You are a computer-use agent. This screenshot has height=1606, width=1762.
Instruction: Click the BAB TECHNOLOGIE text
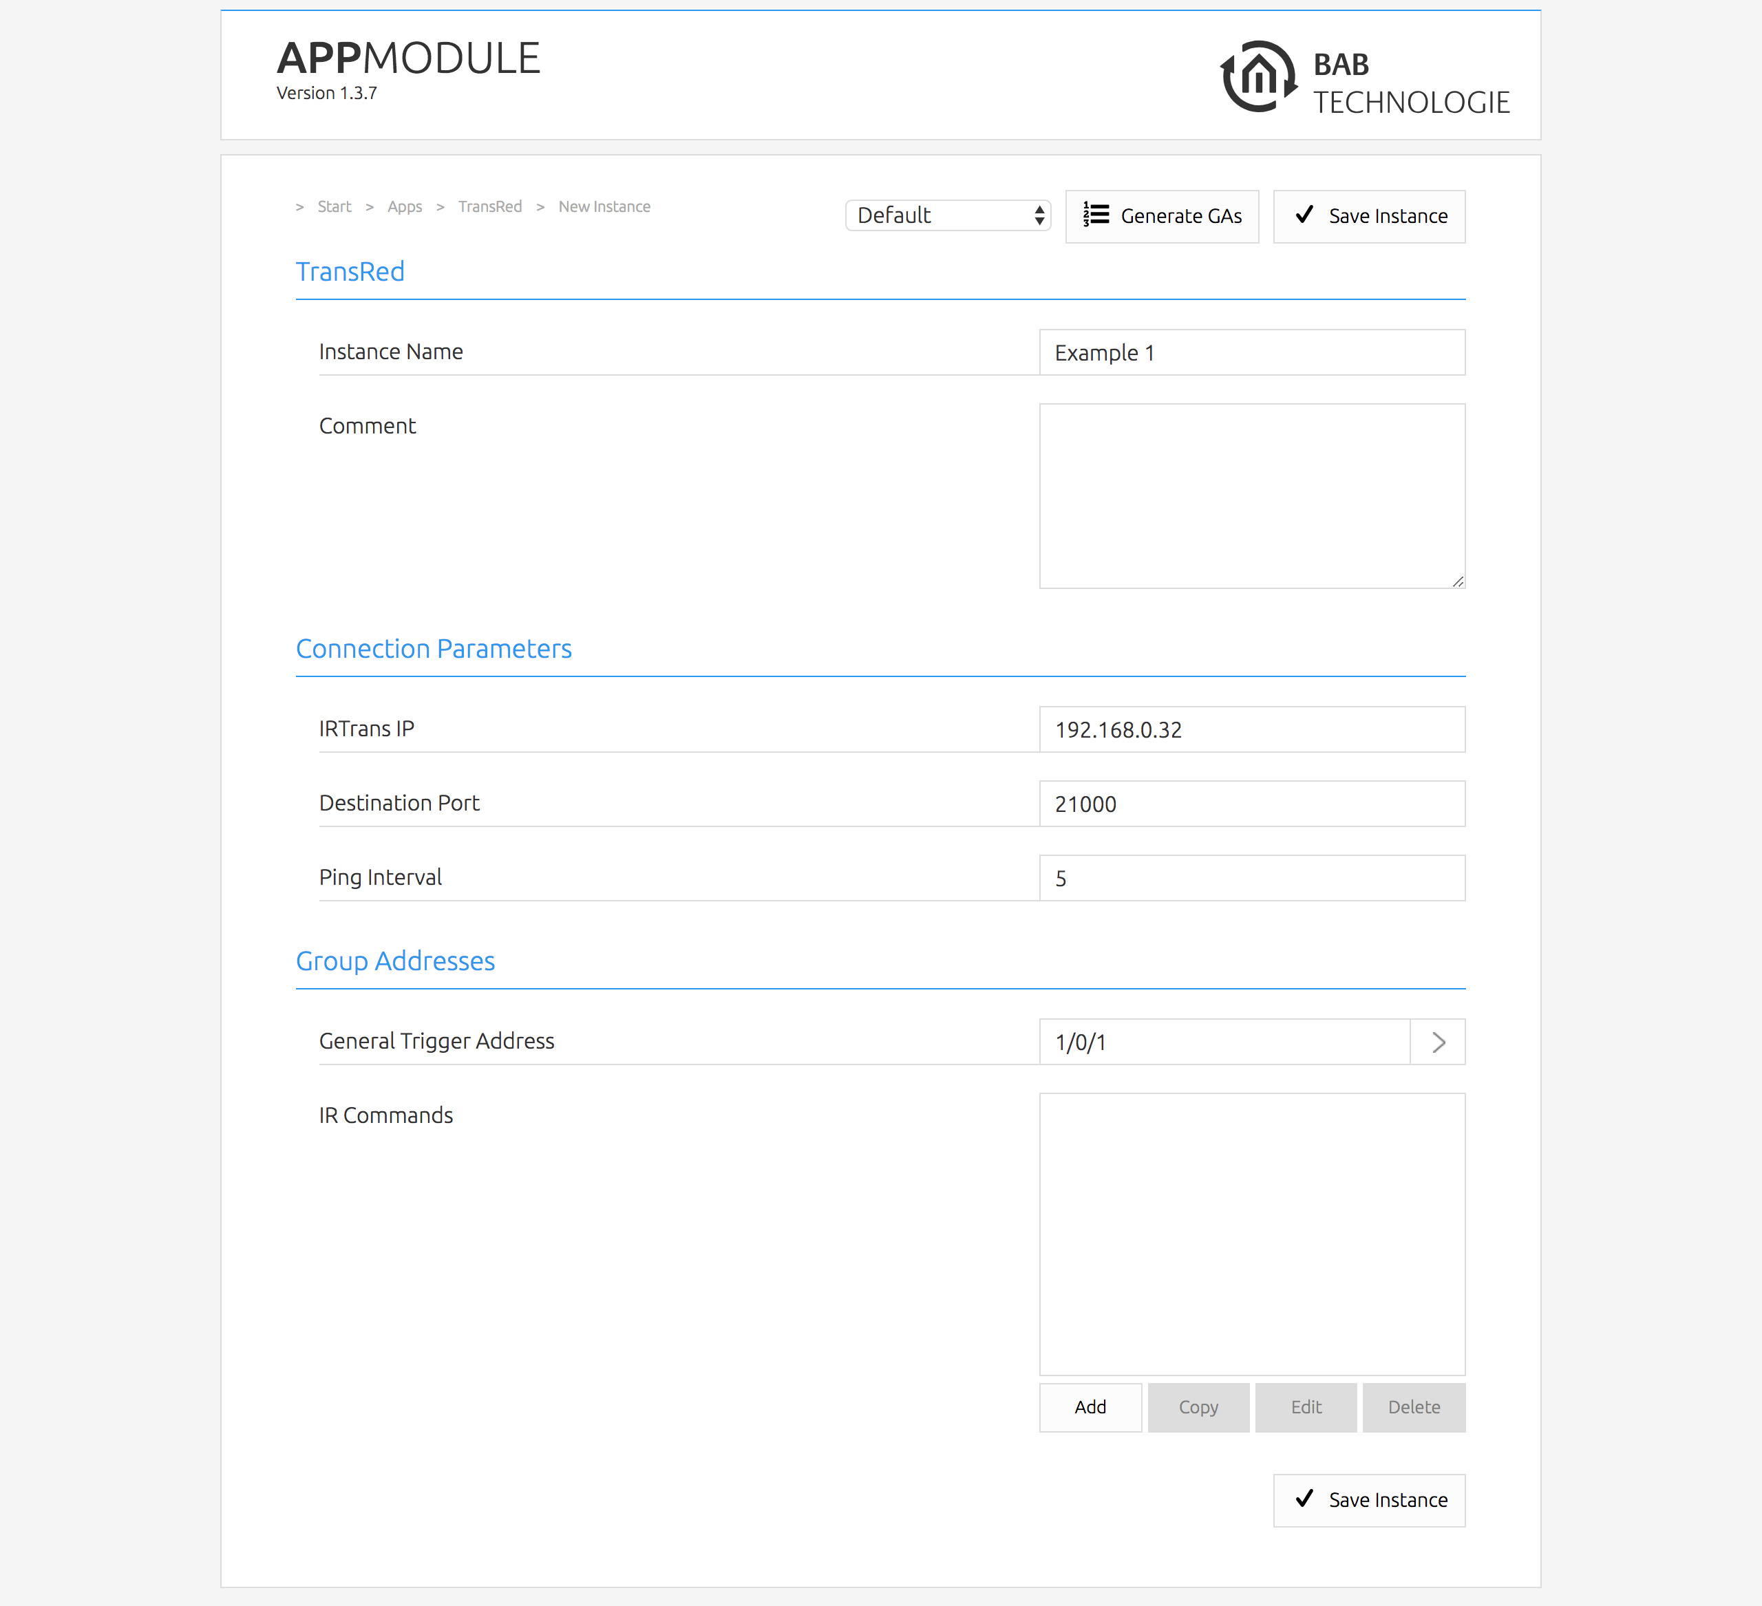pyautogui.click(x=1412, y=83)
